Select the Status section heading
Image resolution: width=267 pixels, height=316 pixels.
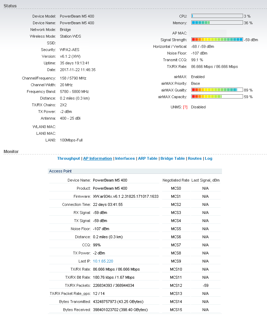tap(10, 6)
